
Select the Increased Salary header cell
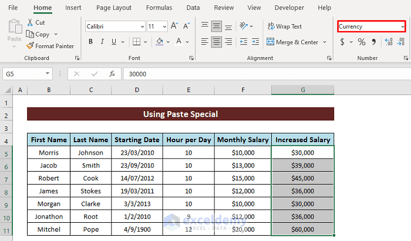click(302, 140)
